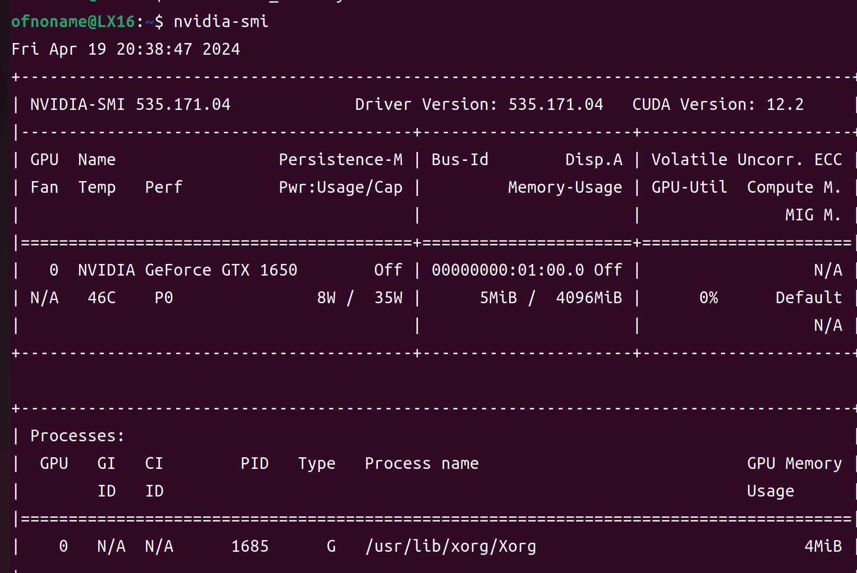Click the MIG M. header
The height and width of the screenshot is (573, 857).
[813, 215]
